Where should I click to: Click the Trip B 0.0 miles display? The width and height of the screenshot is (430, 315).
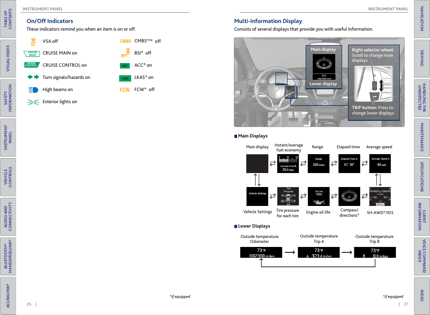(x=375, y=252)
